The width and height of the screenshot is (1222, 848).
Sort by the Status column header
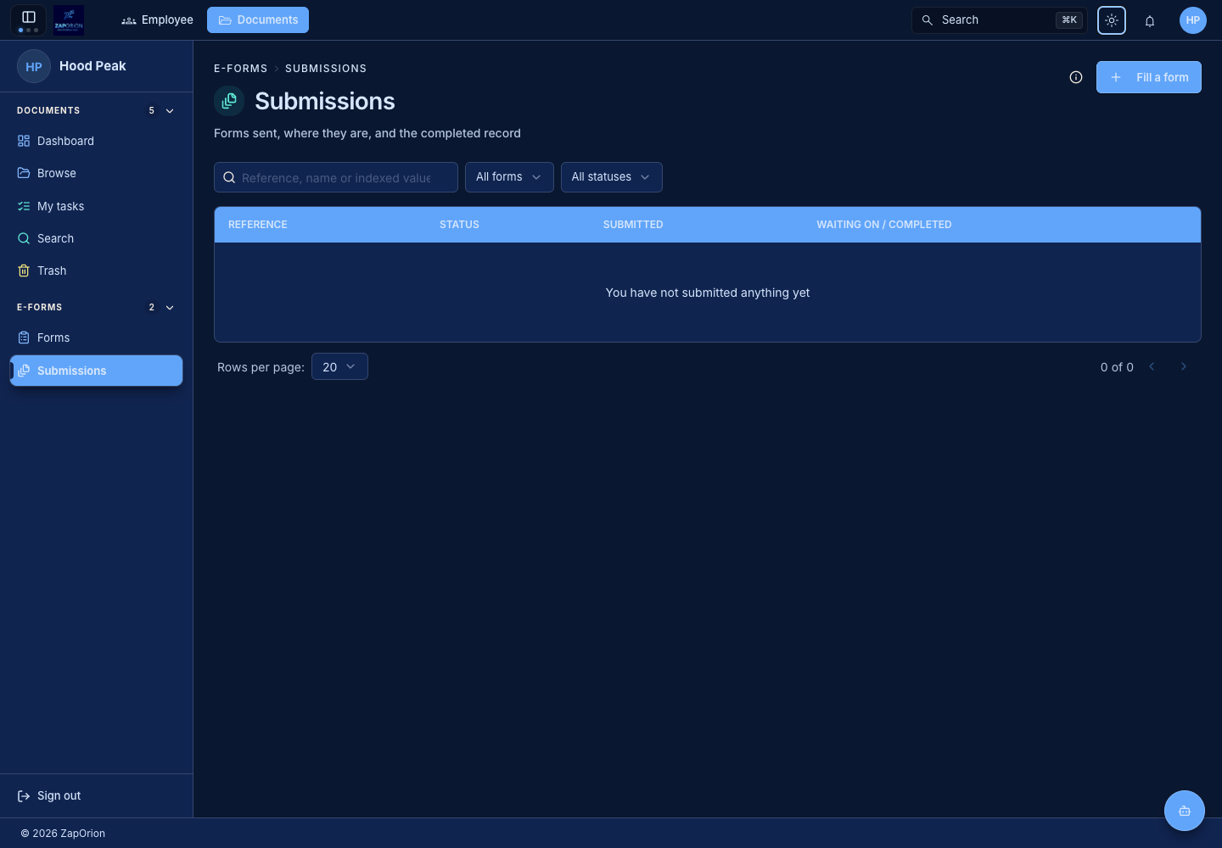[459, 225]
